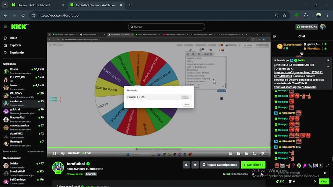Image resolution: width=333 pixels, height=187 pixels.
Task: Toggle notification bell for torofutbol
Action: (186, 165)
